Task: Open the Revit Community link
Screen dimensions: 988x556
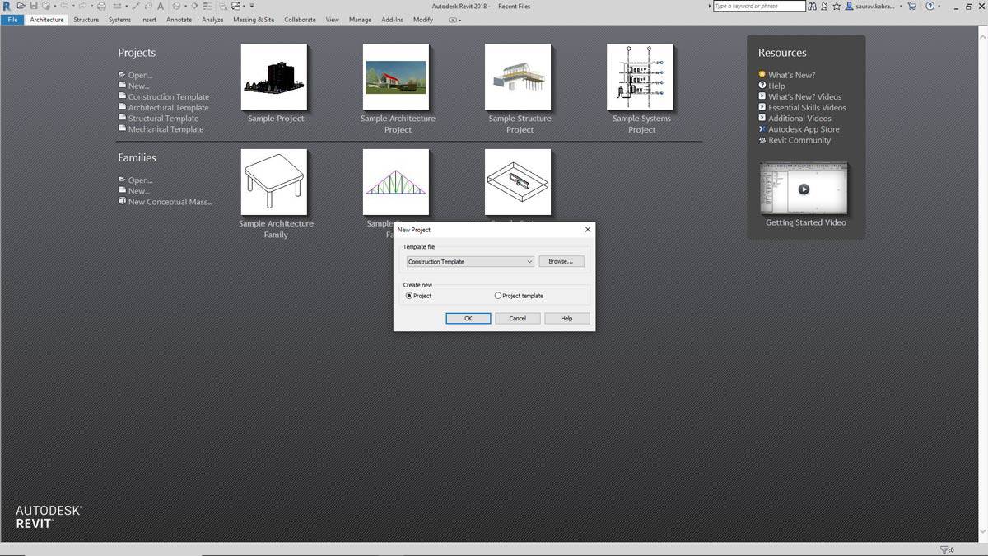Action: click(799, 139)
